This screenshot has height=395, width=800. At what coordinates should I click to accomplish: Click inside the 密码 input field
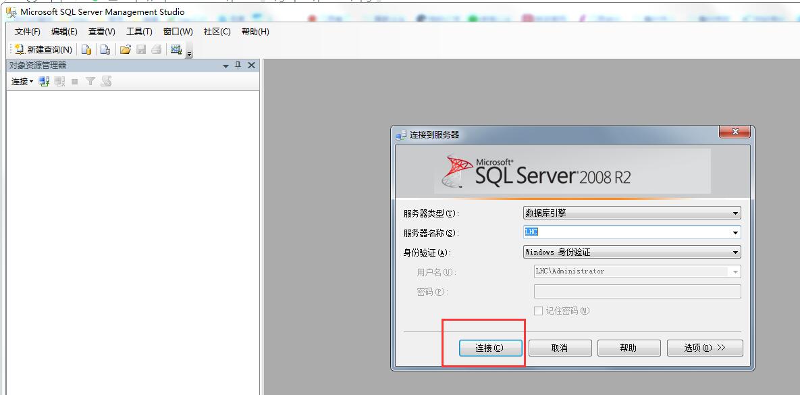point(635,290)
